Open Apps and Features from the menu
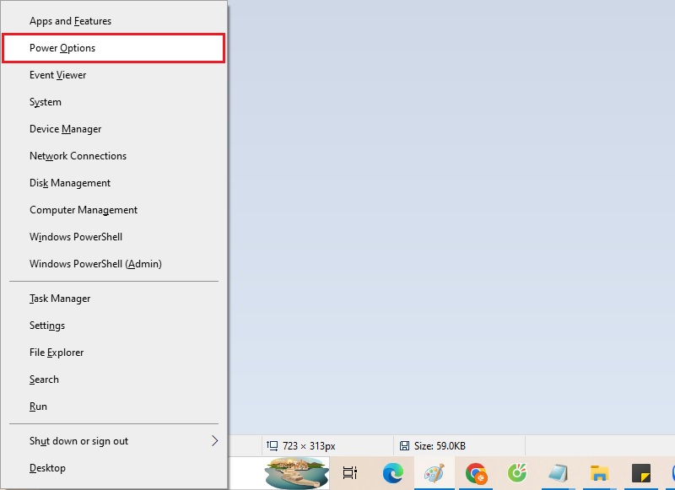 click(x=114, y=21)
